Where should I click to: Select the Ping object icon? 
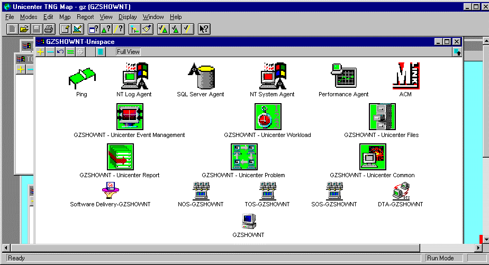(82, 78)
